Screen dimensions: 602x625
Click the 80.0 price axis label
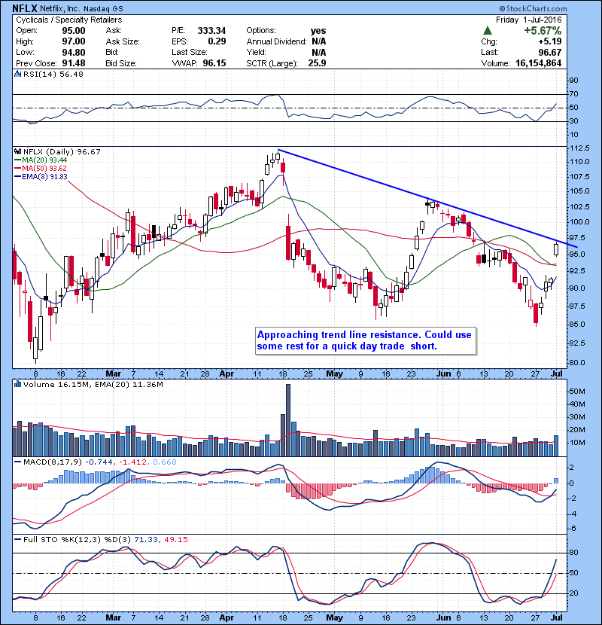pyautogui.click(x=577, y=363)
